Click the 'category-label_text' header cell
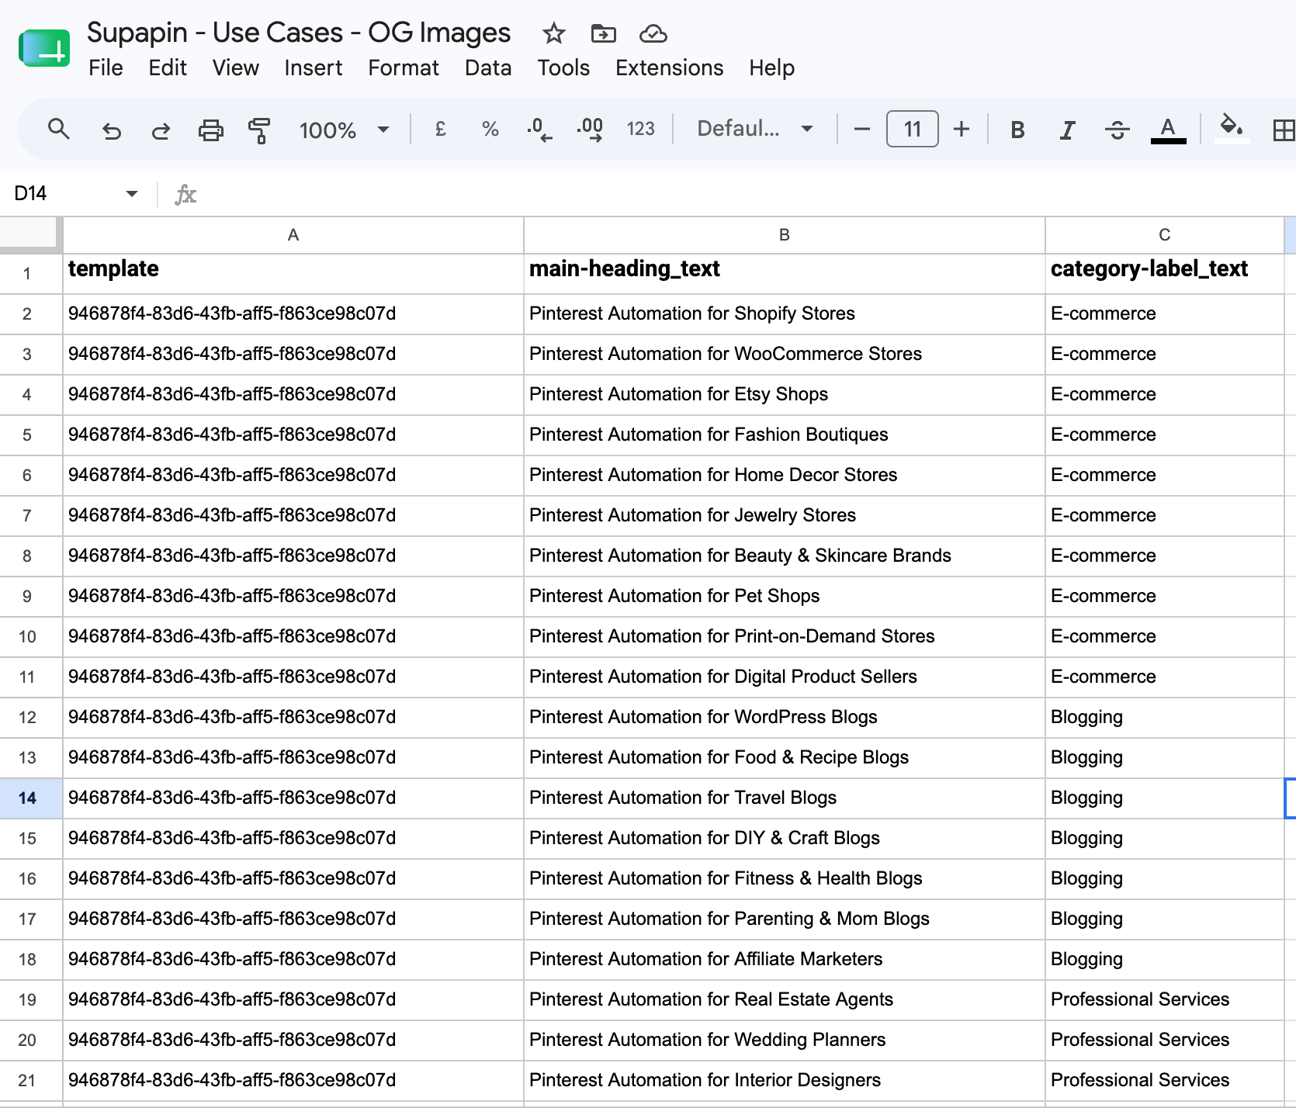This screenshot has width=1296, height=1108. (x=1165, y=274)
